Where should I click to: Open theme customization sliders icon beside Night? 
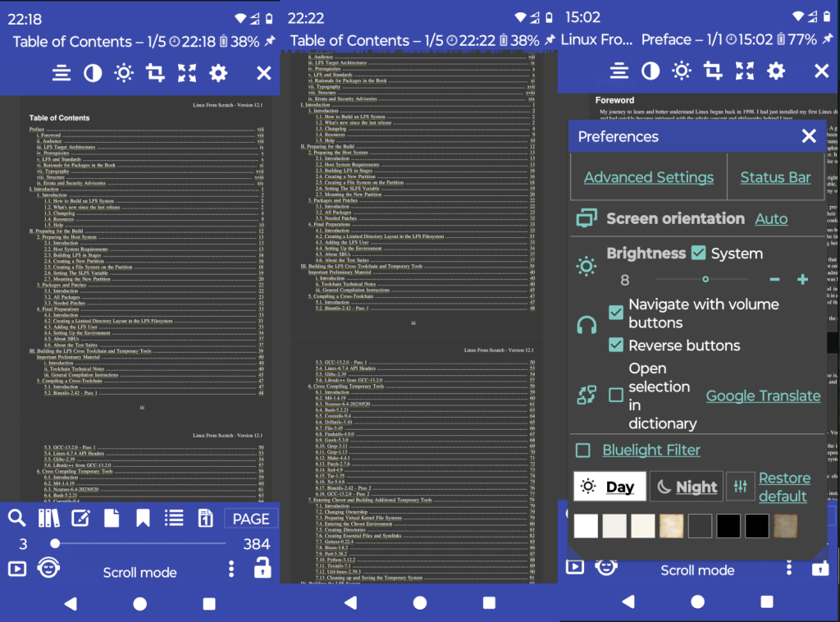(x=741, y=487)
